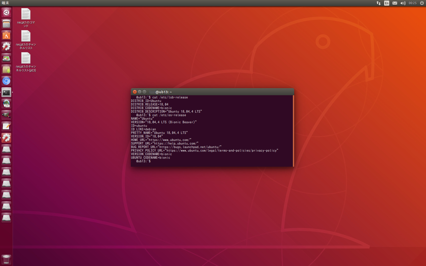Click the DISTRIB_ID=Ubuntu line

click(146, 101)
